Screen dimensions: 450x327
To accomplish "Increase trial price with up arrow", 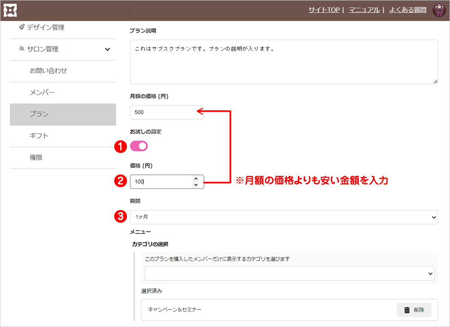I will click(x=196, y=179).
